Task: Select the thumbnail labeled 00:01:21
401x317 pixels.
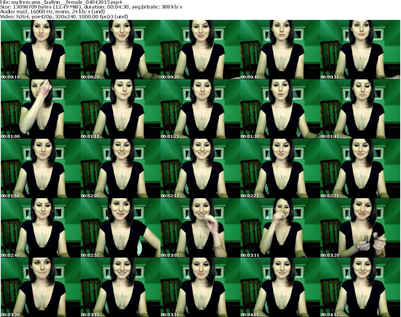Action: [x=200, y=109]
